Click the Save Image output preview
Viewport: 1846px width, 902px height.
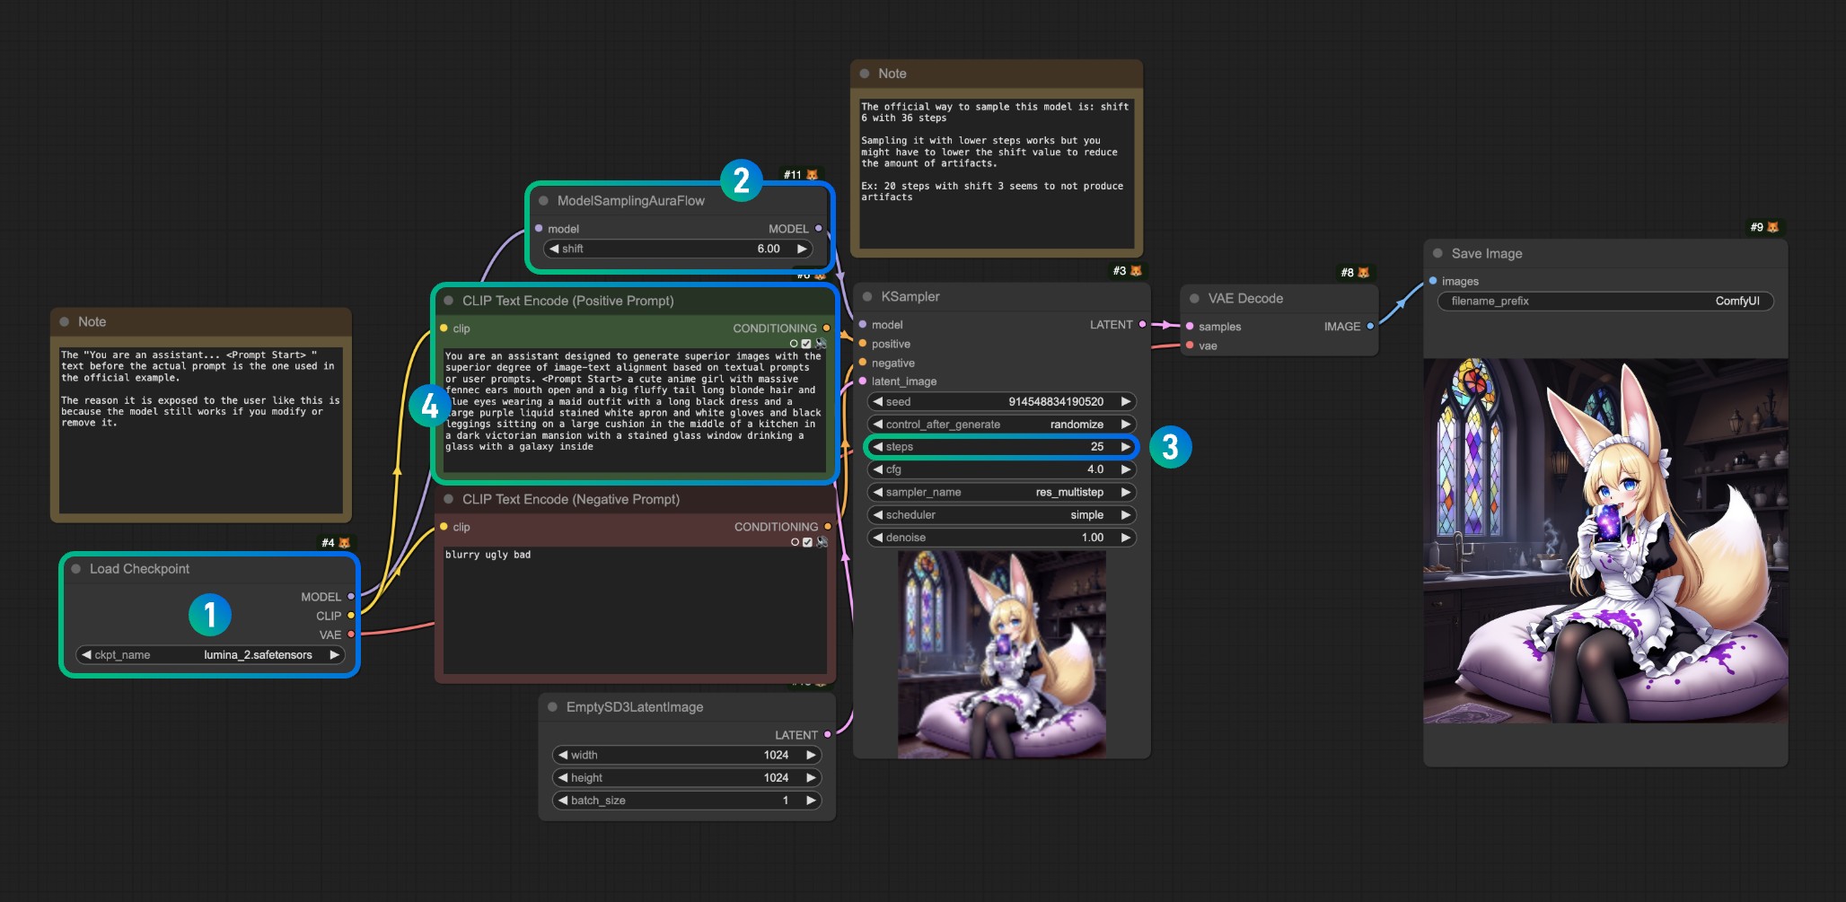pos(1605,541)
